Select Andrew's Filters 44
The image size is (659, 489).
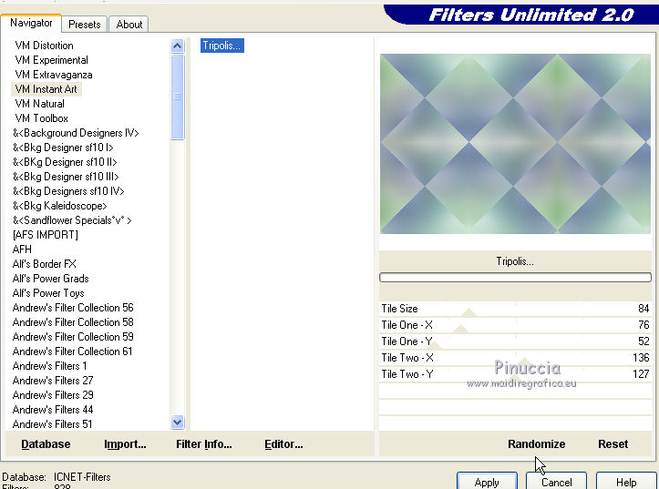point(53,410)
